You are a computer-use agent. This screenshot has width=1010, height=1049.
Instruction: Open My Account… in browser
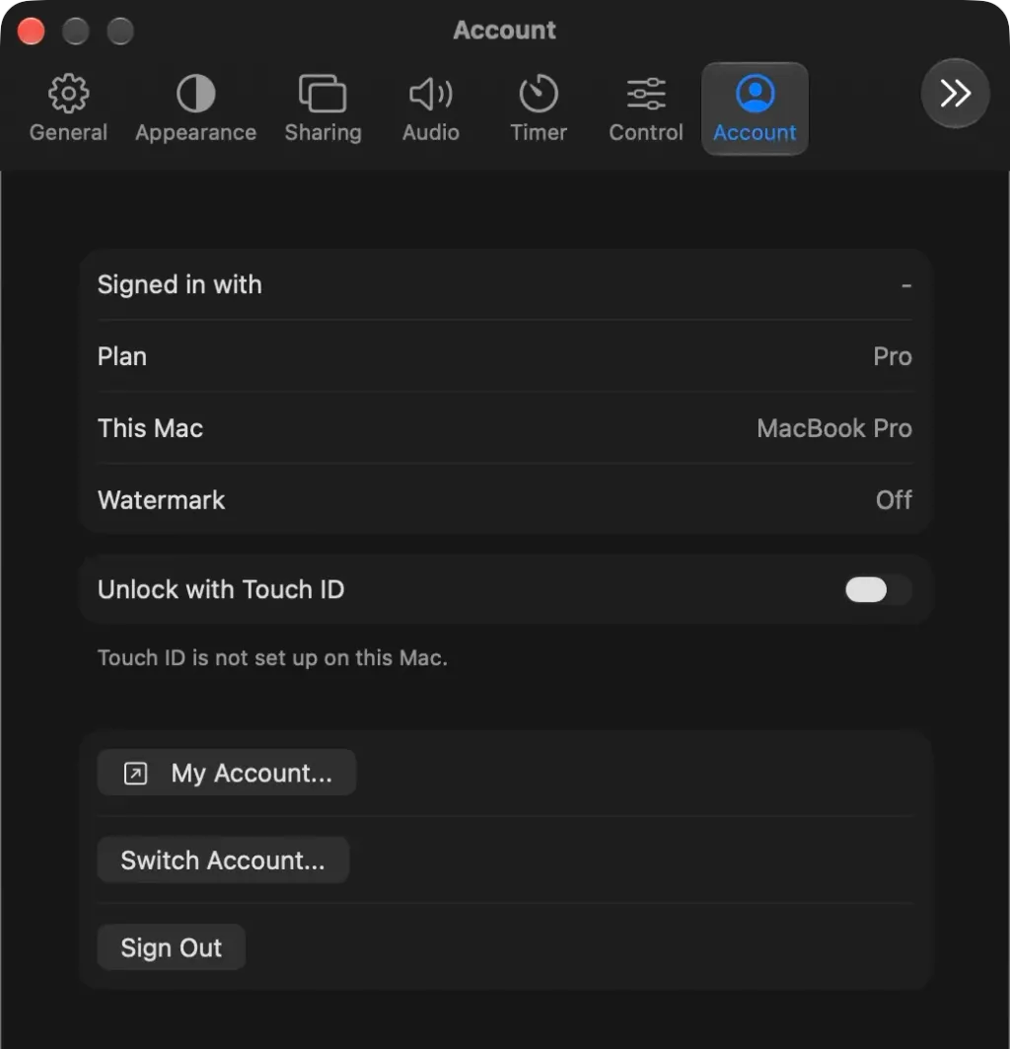pyautogui.click(x=227, y=773)
